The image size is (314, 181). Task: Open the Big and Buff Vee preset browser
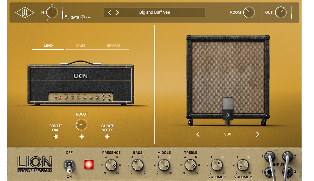coord(155,12)
